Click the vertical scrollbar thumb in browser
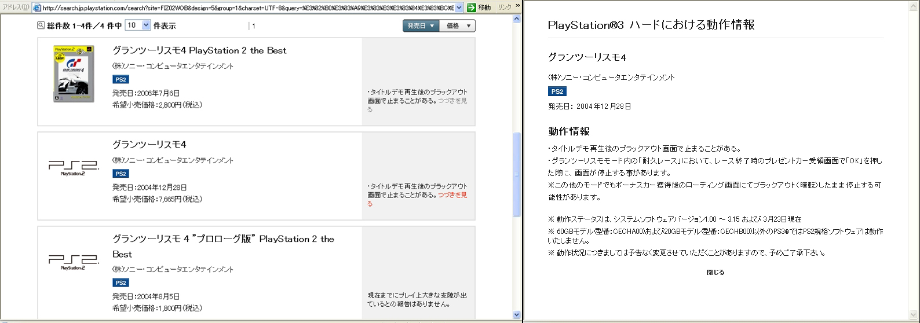 coord(517,174)
